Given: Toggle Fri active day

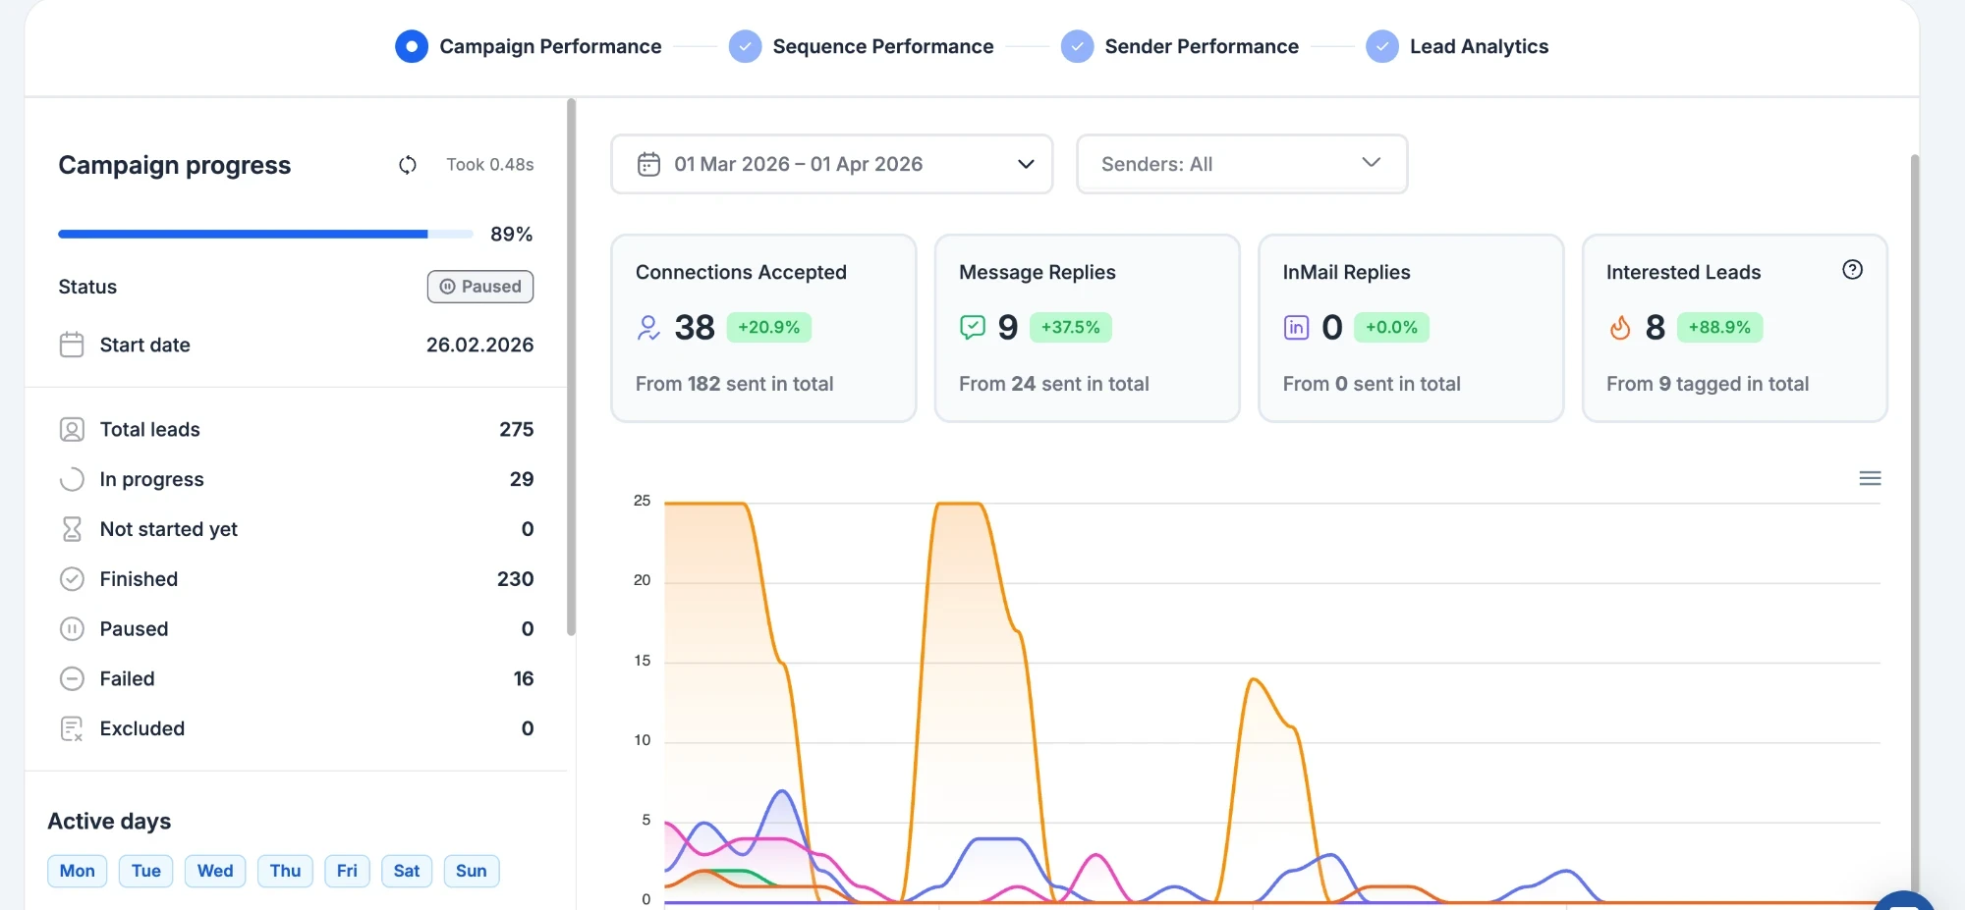Looking at the screenshot, I should point(347,871).
